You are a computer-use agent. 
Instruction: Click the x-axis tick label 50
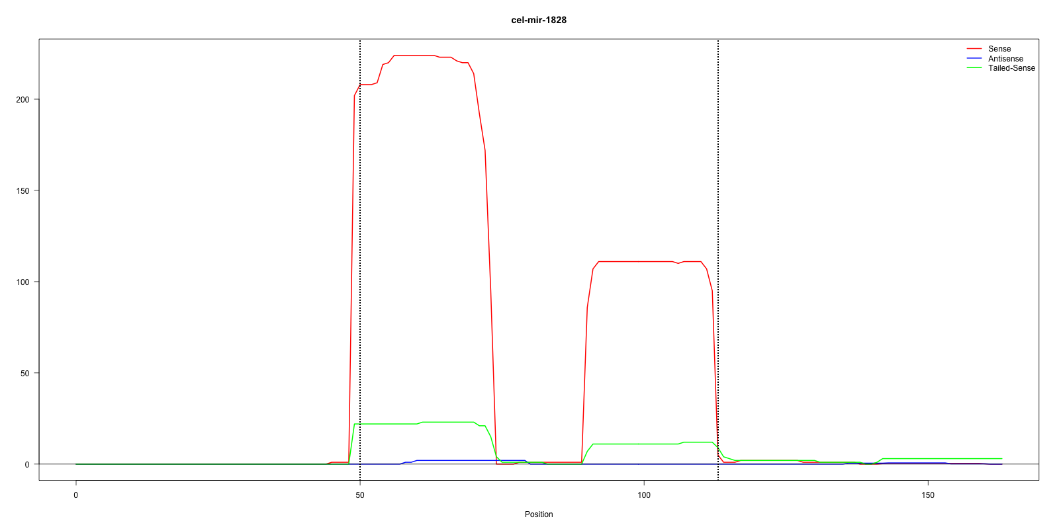pos(360,495)
